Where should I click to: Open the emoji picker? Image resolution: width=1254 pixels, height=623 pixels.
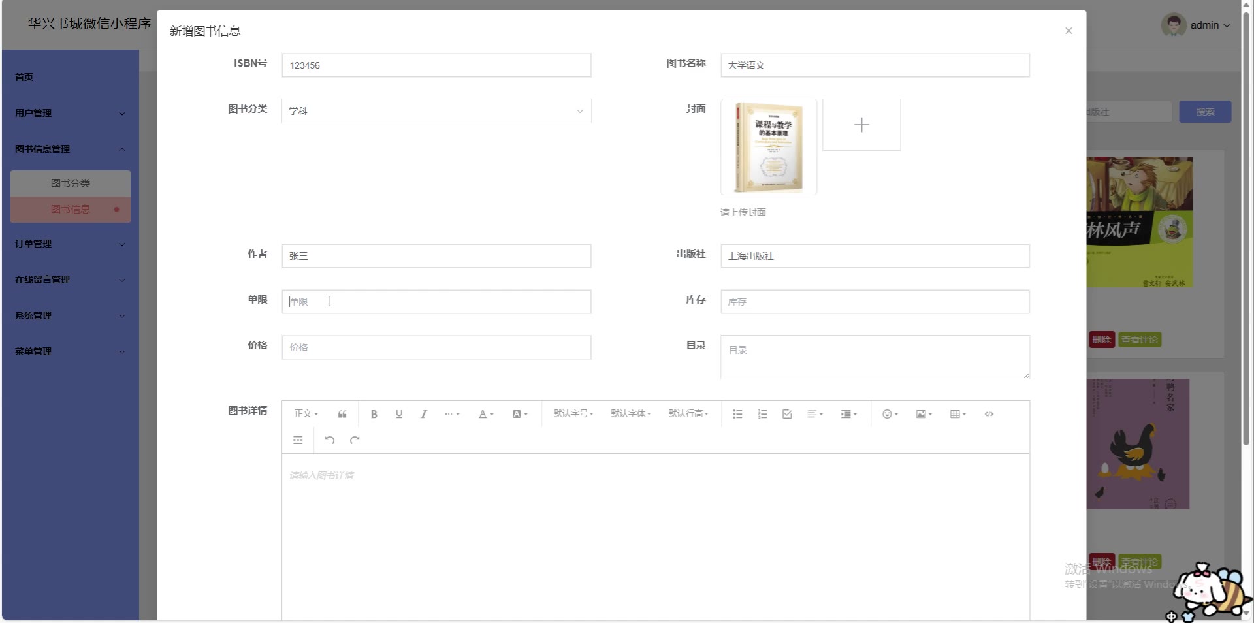point(890,414)
